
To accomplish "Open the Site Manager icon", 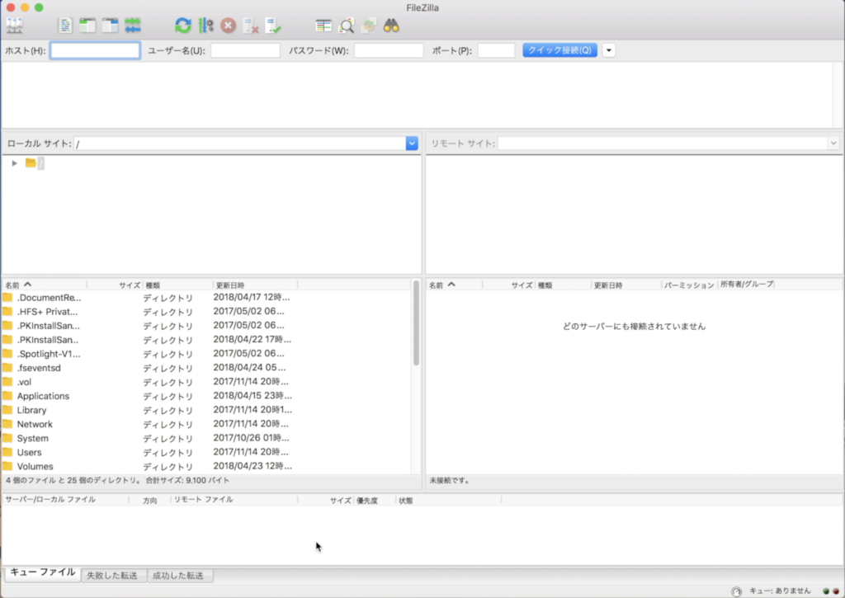I will click(15, 26).
